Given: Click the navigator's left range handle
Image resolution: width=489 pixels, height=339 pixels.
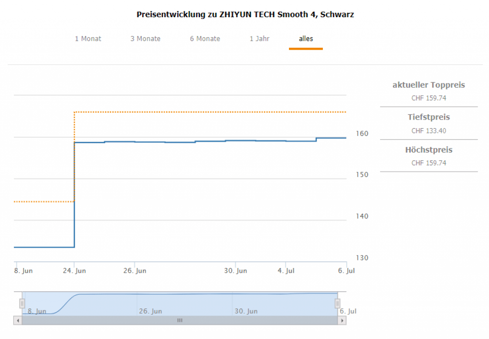Looking at the screenshot, I should click(x=22, y=303).
